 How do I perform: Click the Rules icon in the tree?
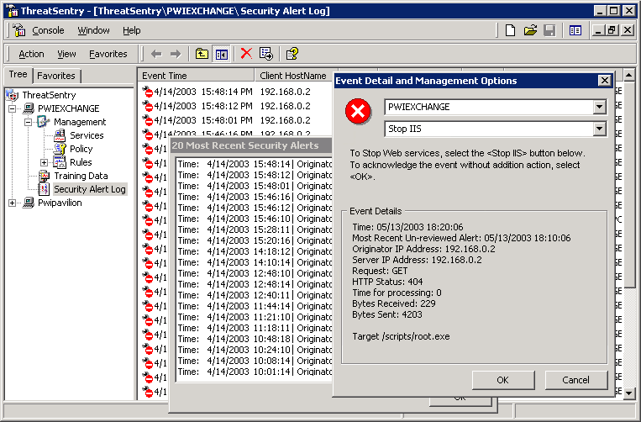point(60,162)
